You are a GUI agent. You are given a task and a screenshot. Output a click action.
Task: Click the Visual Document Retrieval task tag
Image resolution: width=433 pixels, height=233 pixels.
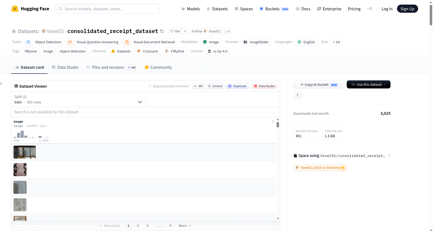150,42
